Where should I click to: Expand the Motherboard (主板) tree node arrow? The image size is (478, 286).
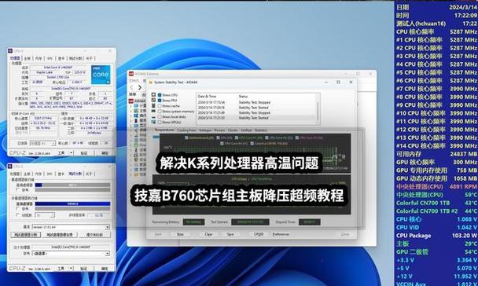131,111
